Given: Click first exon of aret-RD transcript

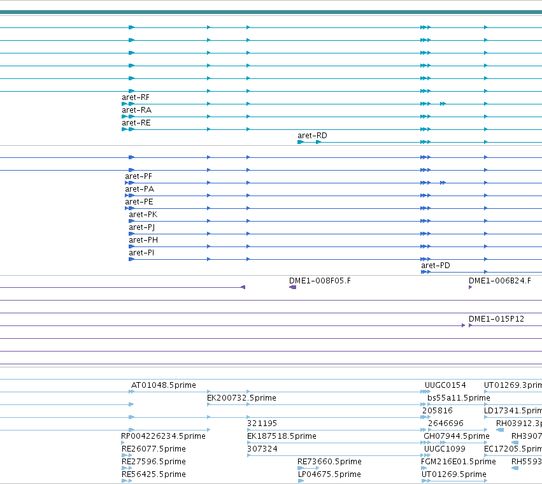Looking at the screenshot, I should pos(301,142).
